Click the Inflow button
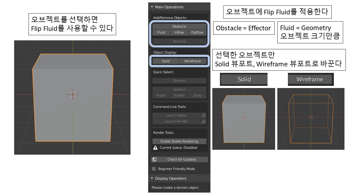The image size is (348, 195). [x=179, y=32]
